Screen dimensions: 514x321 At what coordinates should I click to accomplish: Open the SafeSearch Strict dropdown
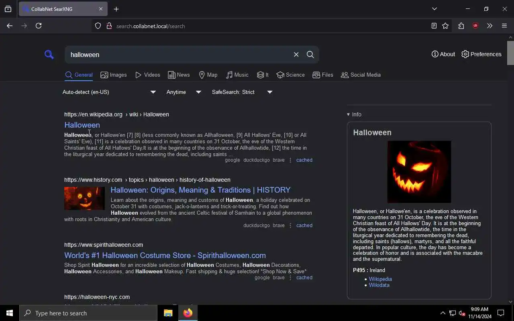tap(242, 92)
